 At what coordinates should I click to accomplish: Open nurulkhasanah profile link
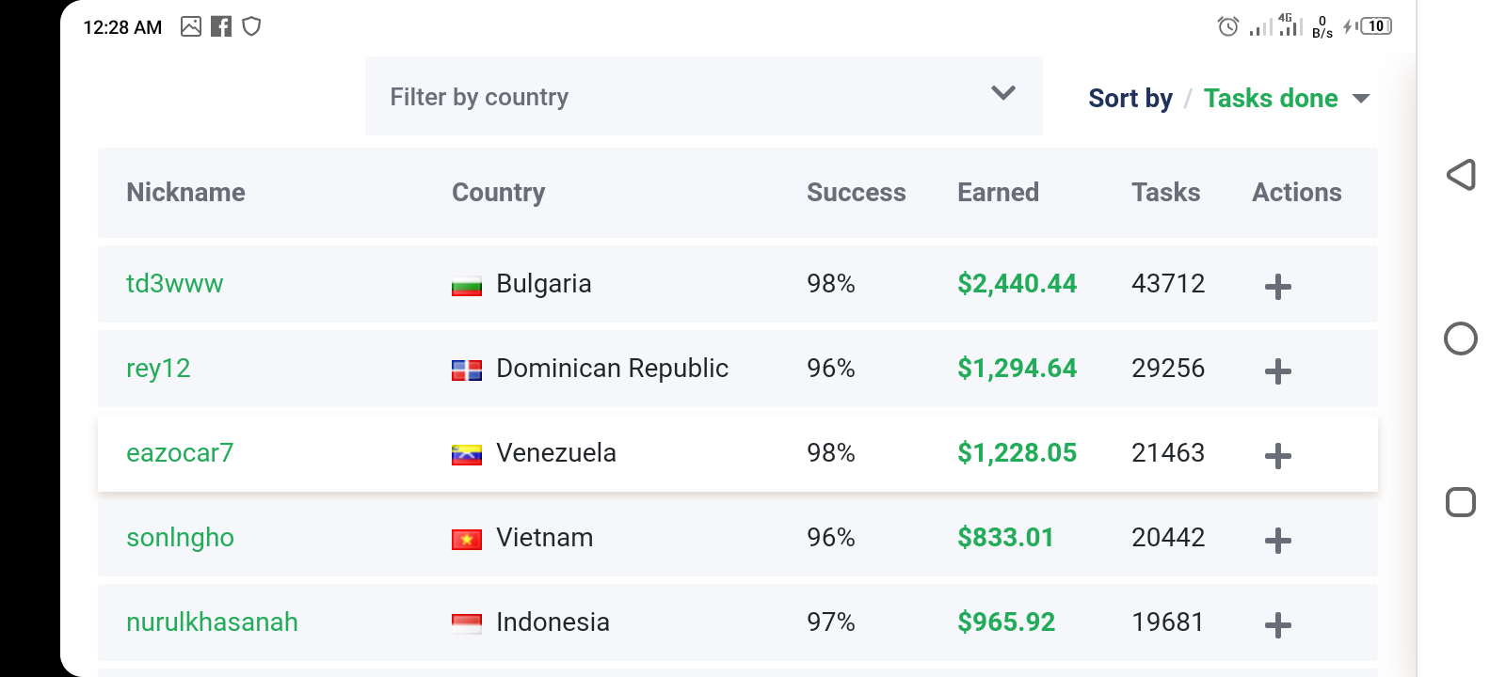click(x=212, y=622)
